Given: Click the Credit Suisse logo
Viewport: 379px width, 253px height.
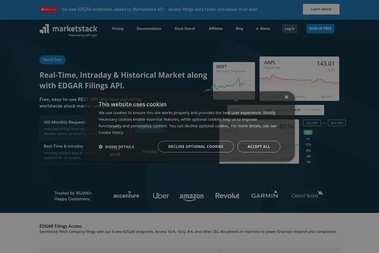Looking at the screenshot, I should tap(307, 194).
